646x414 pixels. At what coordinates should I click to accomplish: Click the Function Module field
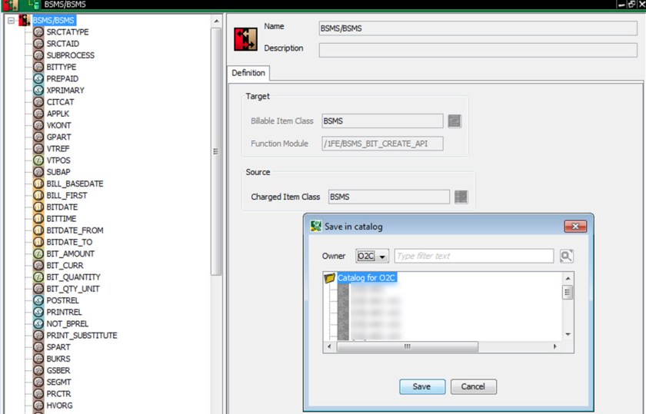[382, 144]
